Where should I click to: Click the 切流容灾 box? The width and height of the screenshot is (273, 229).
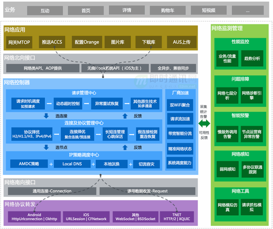point(146,164)
